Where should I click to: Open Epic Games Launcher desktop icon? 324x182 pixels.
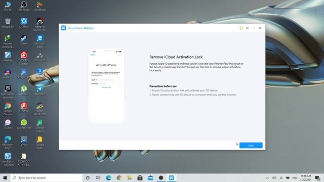(x=8, y=92)
